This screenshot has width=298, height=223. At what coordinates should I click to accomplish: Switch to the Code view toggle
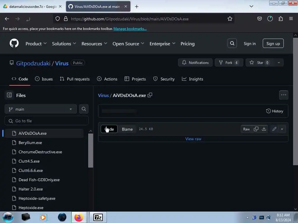[x=109, y=129]
